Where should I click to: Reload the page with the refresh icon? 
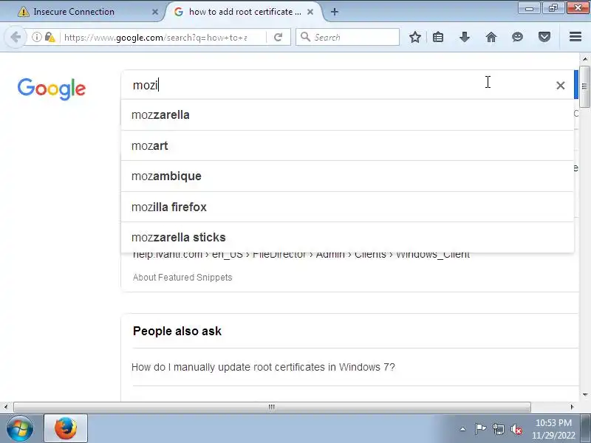pyautogui.click(x=279, y=37)
